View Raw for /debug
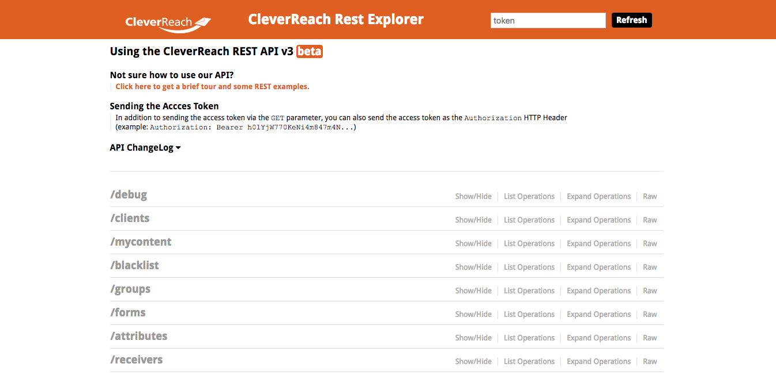Image resolution: width=776 pixels, height=375 pixels. click(650, 196)
